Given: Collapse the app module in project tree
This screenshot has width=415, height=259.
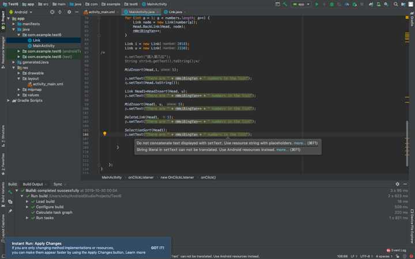Looking at the screenshot, I should 9,18.
